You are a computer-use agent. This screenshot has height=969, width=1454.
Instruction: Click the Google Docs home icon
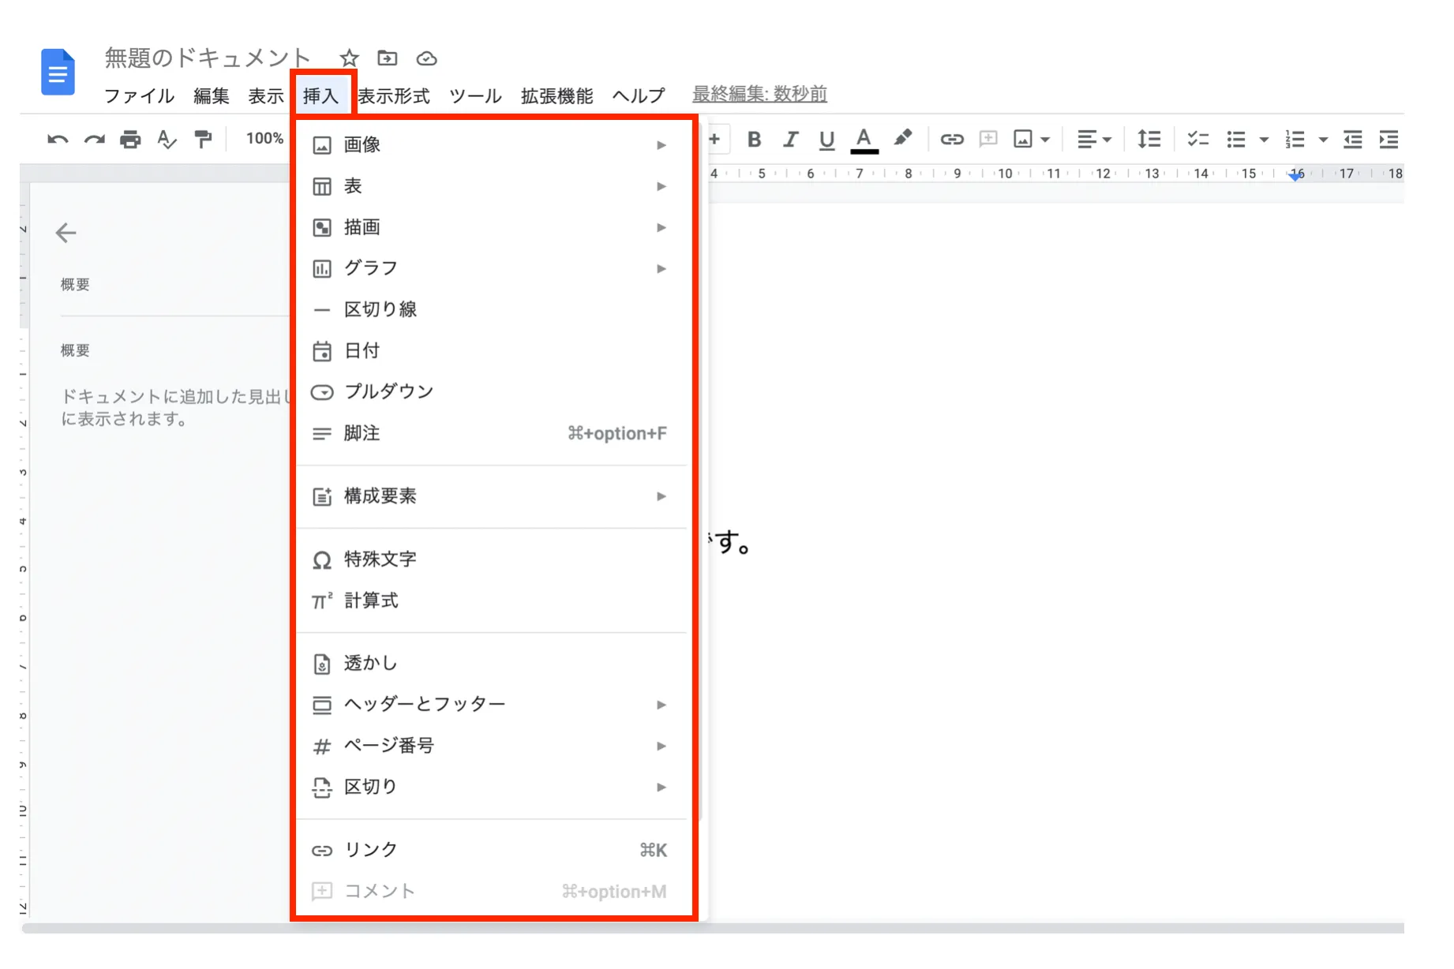[x=58, y=73]
